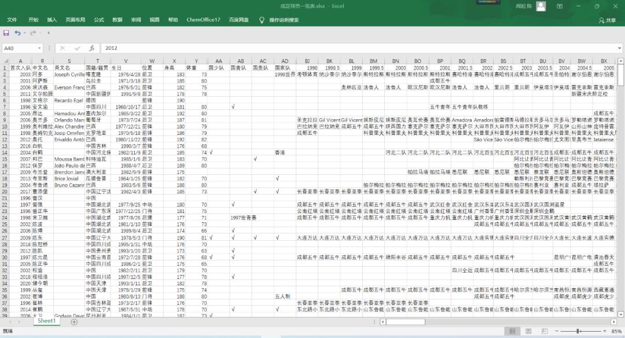
Task: Switch to the 开始 ribbon tab
Action: (x=33, y=20)
